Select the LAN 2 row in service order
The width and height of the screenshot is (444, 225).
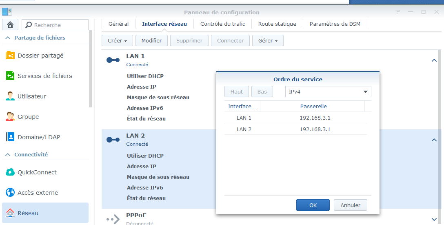pos(295,129)
